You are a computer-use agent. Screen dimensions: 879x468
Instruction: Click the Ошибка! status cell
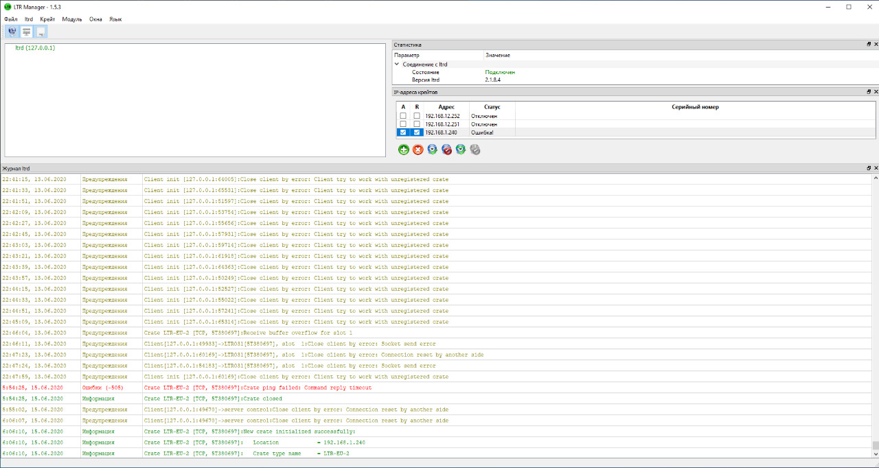(492, 132)
